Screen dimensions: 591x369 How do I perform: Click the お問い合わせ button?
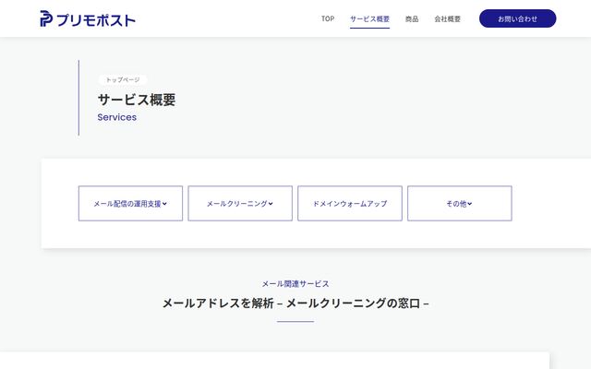click(517, 18)
